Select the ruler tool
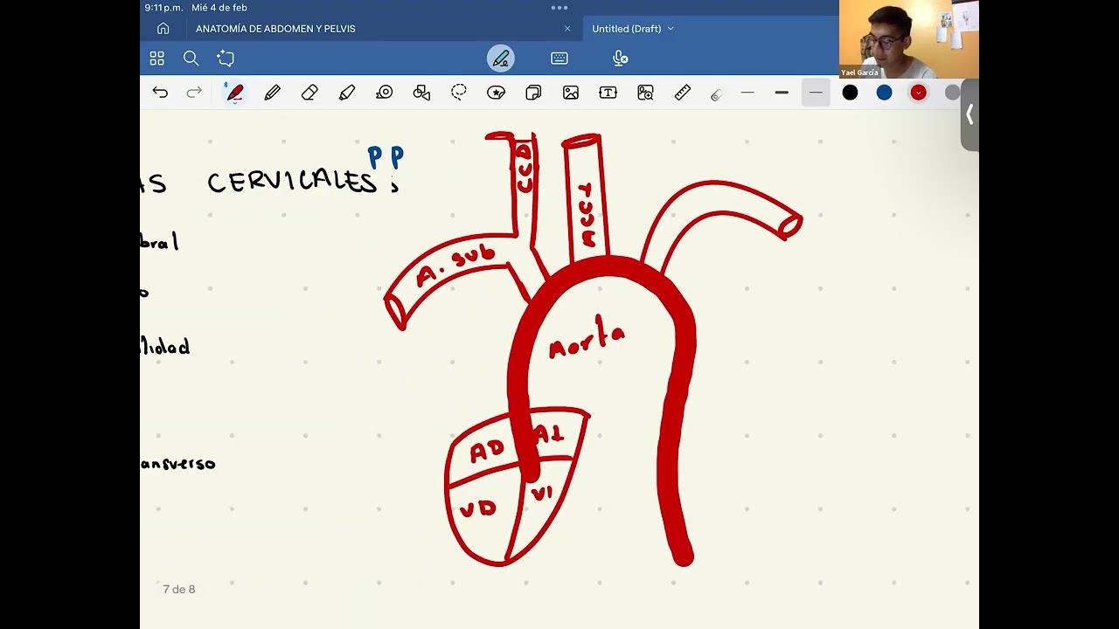The width and height of the screenshot is (1119, 629). pyautogui.click(x=683, y=93)
